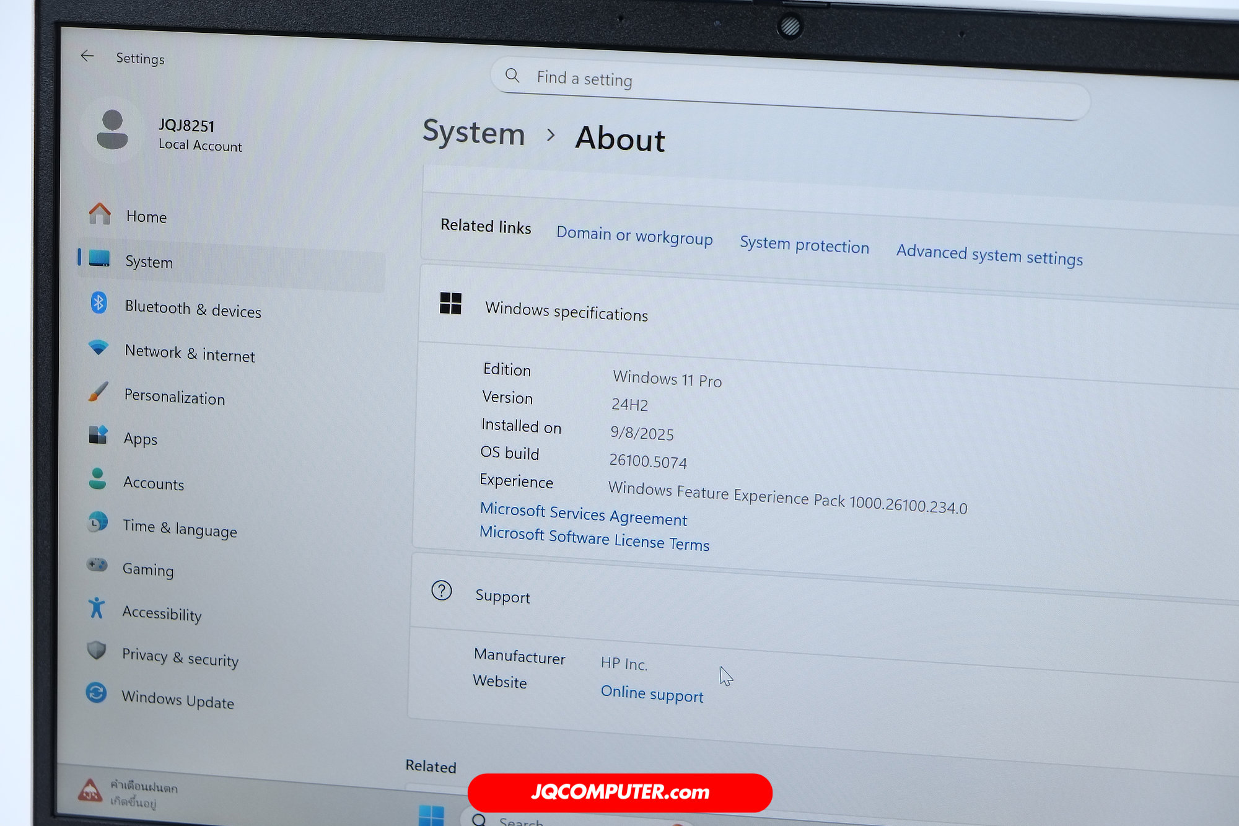Click the Accounts person icon
Image resolution: width=1239 pixels, height=826 pixels.
pos(97,478)
